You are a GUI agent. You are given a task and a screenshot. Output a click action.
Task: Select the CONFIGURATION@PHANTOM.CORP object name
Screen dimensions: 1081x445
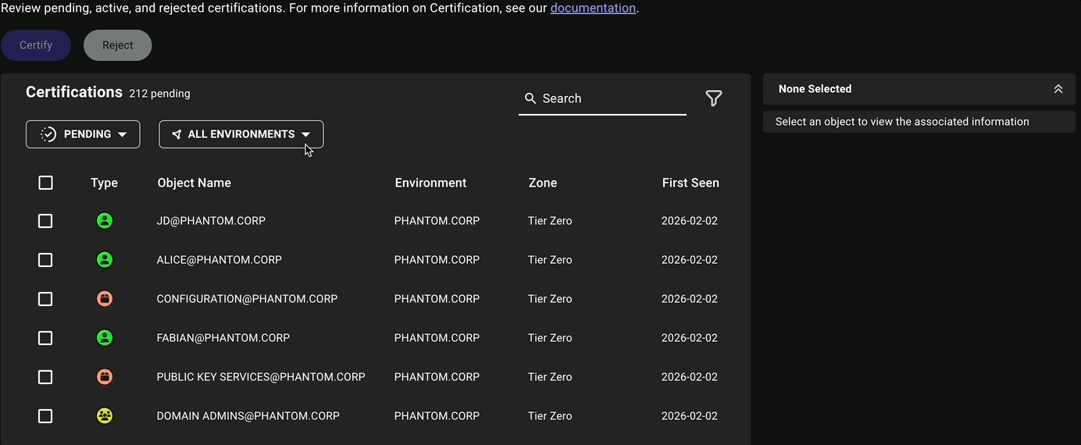click(x=247, y=299)
